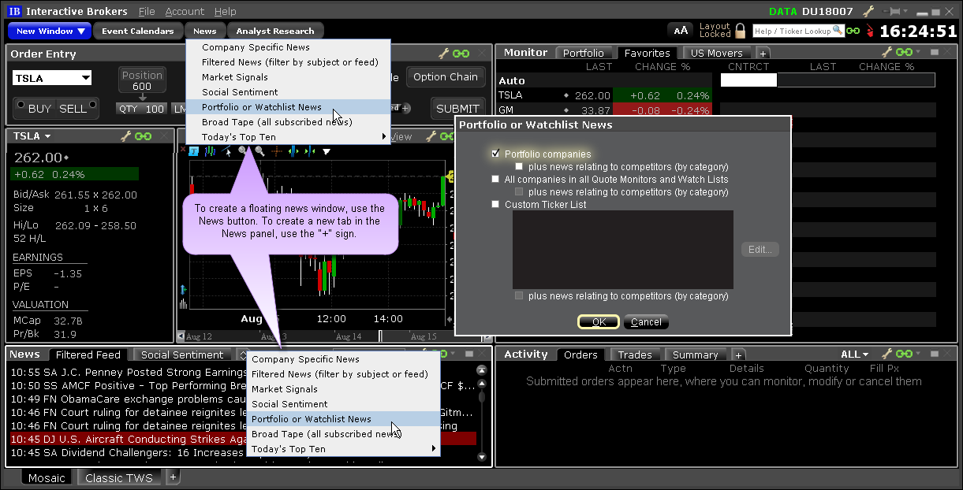Click the chart zoom out magnifier
The height and width of the screenshot is (490, 963).
click(259, 150)
